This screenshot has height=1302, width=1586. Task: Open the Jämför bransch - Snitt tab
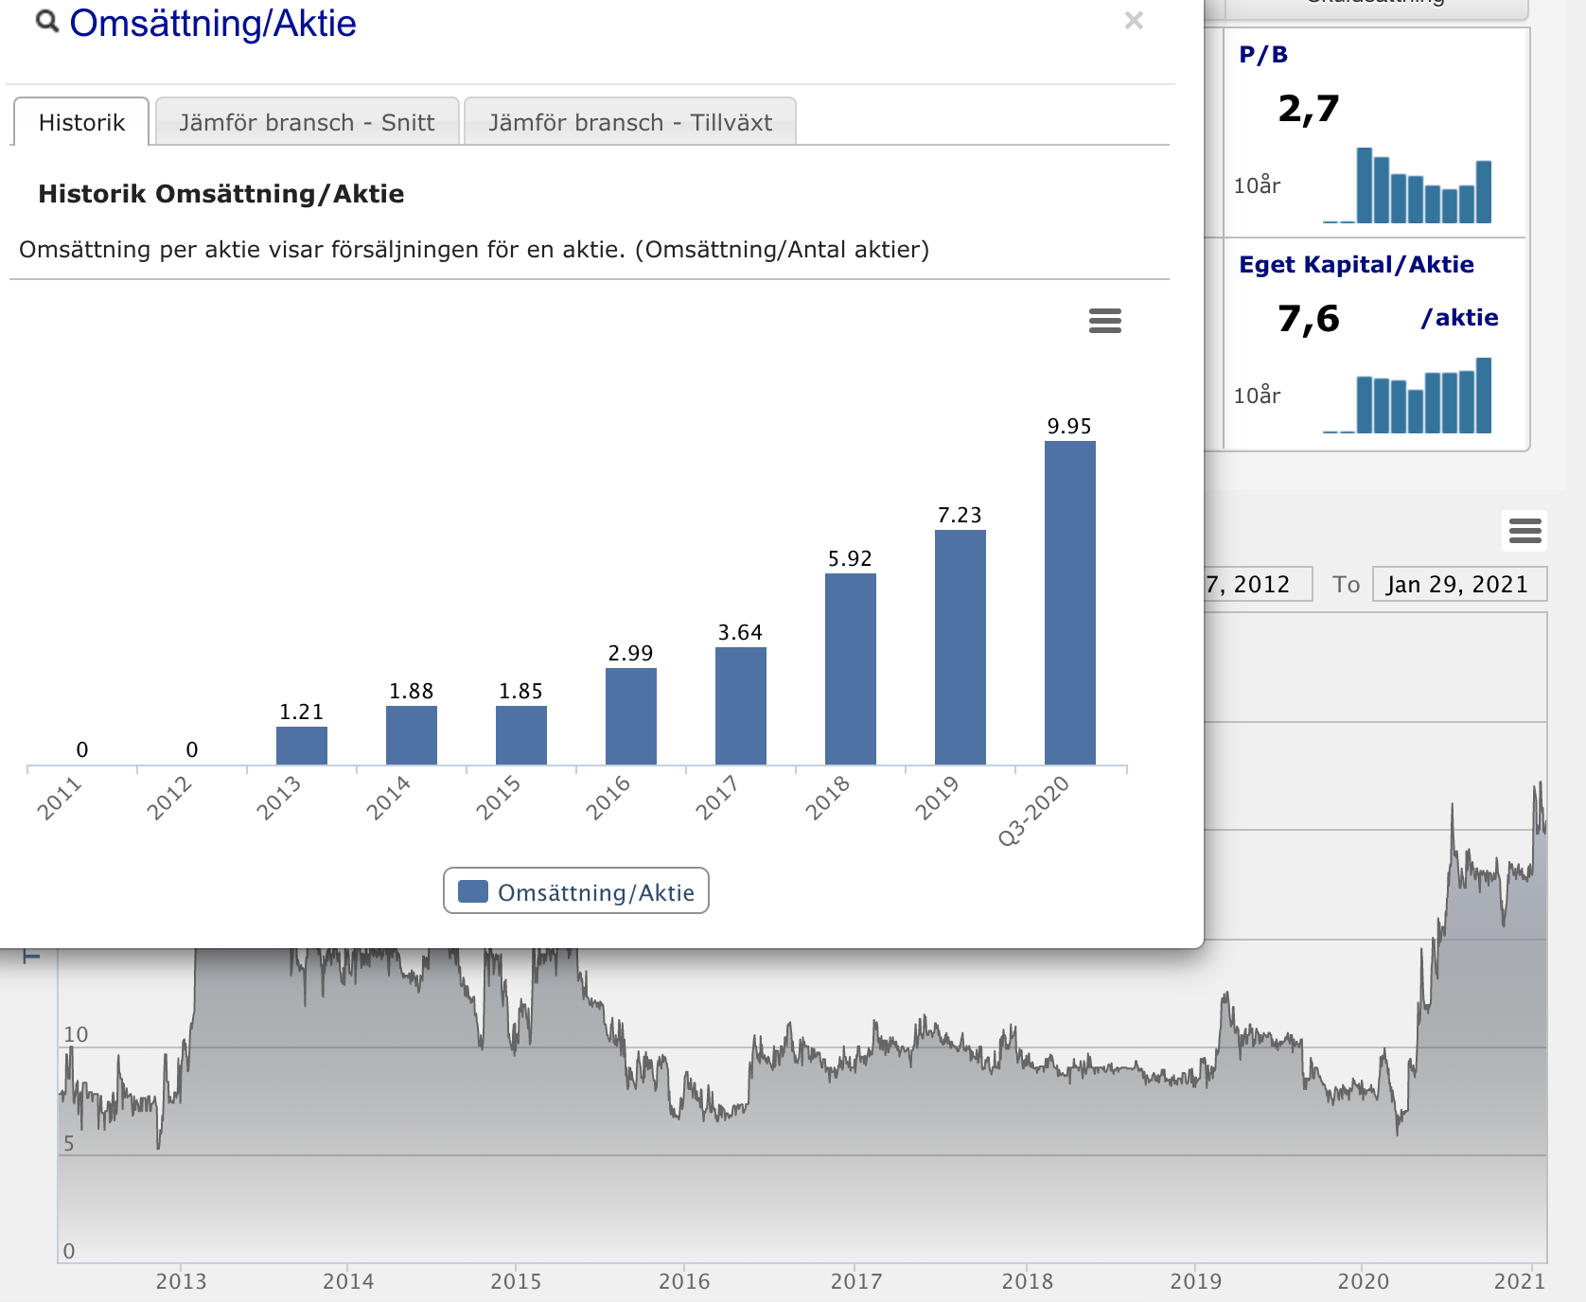[x=307, y=122]
